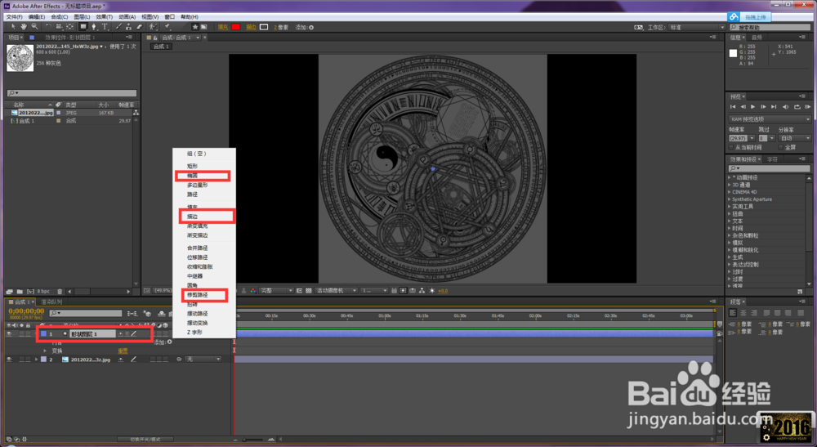Open the 活动摄像机 camera dropdown
This screenshot has width=817, height=447.
pyautogui.click(x=336, y=291)
